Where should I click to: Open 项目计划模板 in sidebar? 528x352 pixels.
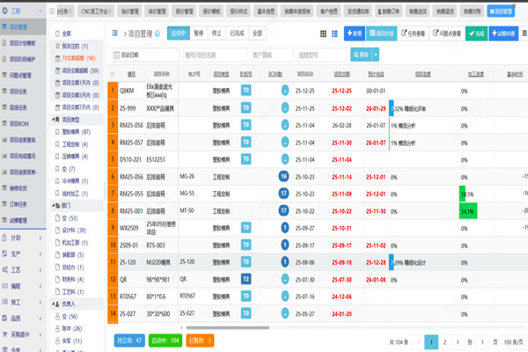23,43
